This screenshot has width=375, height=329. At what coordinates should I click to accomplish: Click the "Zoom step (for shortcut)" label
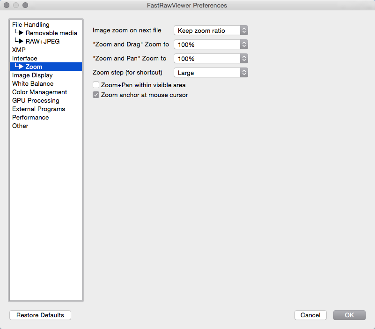click(127, 72)
